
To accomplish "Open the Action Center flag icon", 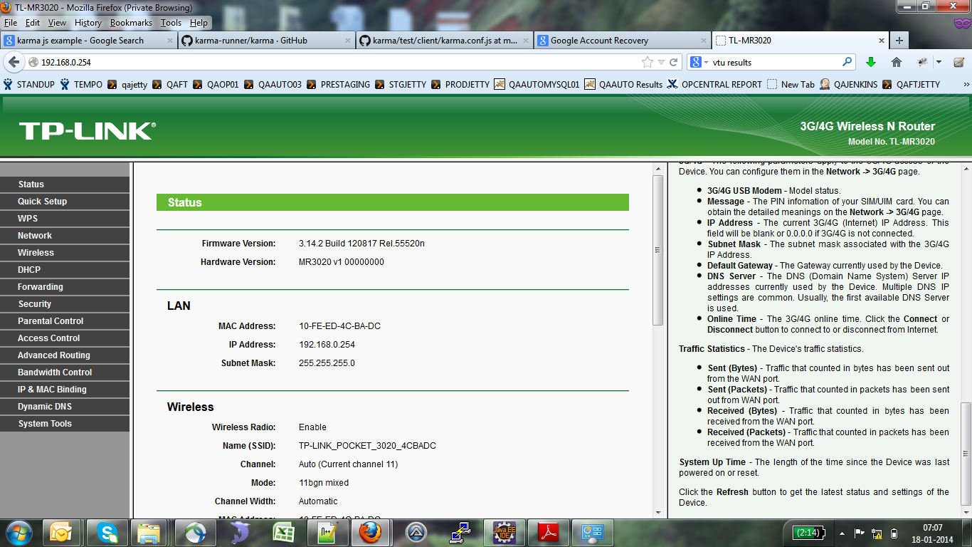I will pyautogui.click(x=860, y=533).
